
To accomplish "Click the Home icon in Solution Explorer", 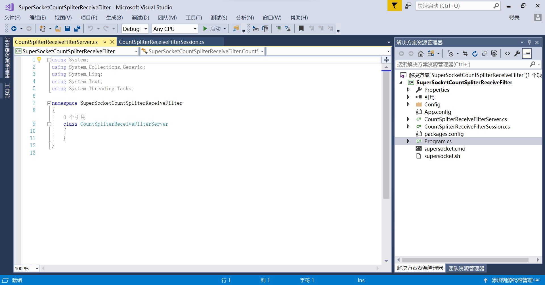I will pos(421,53).
